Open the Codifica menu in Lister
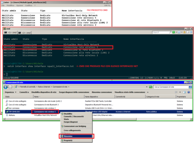The height and width of the screenshot is (143, 194). click(29, 5)
